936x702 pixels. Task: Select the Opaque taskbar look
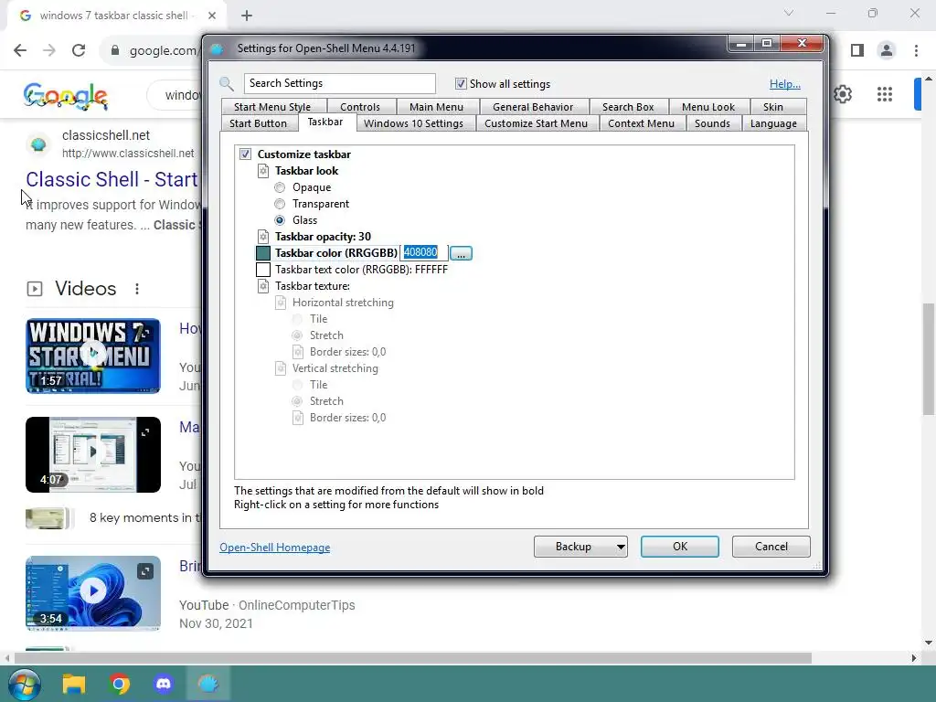(280, 187)
